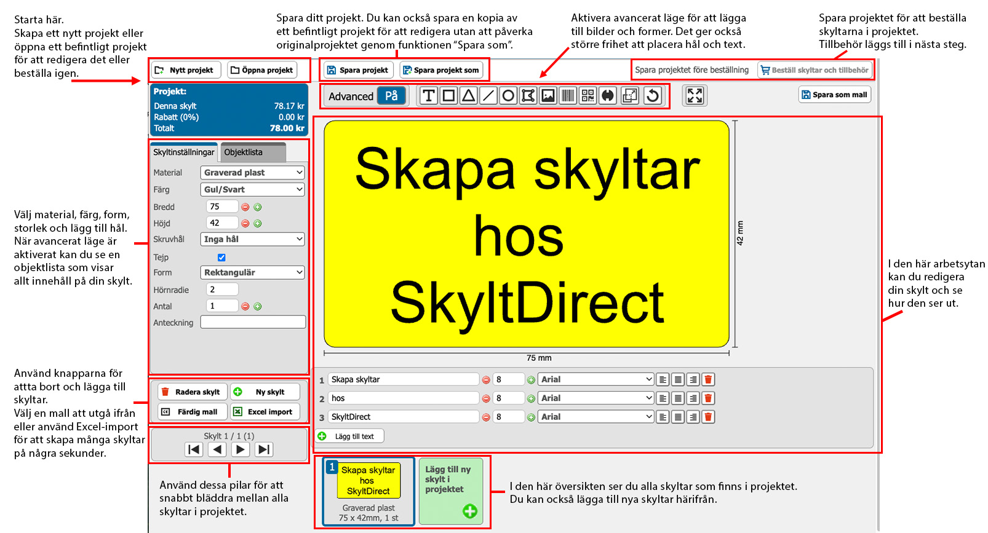This screenshot has height=533, width=988.
Task: Select the polygon node shape tool
Action: pyautogui.click(x=528, y=96)
